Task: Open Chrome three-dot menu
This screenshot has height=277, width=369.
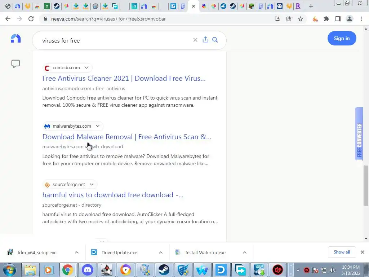Action: (361, 19)
